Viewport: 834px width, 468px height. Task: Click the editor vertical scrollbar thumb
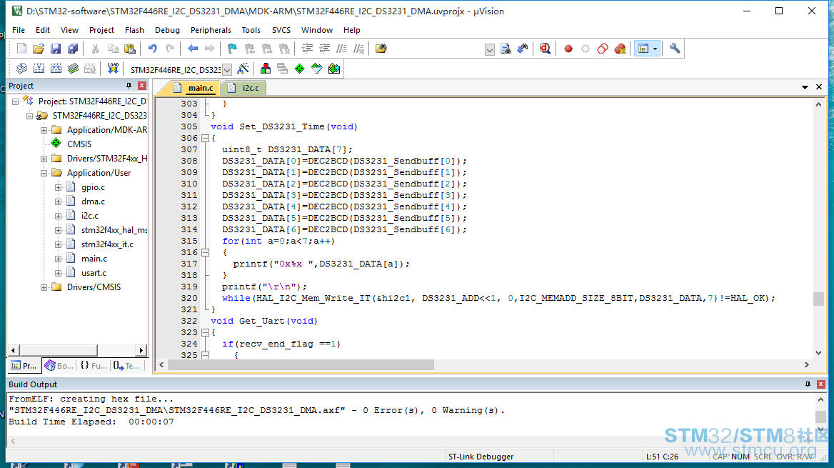(x=818, y=299)
